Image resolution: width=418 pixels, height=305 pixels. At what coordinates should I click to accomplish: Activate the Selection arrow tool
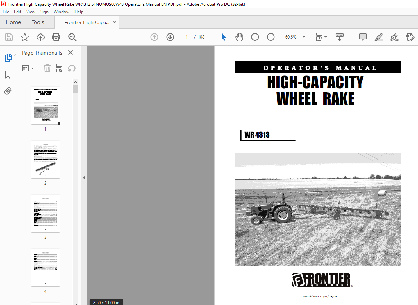point(223,37)
